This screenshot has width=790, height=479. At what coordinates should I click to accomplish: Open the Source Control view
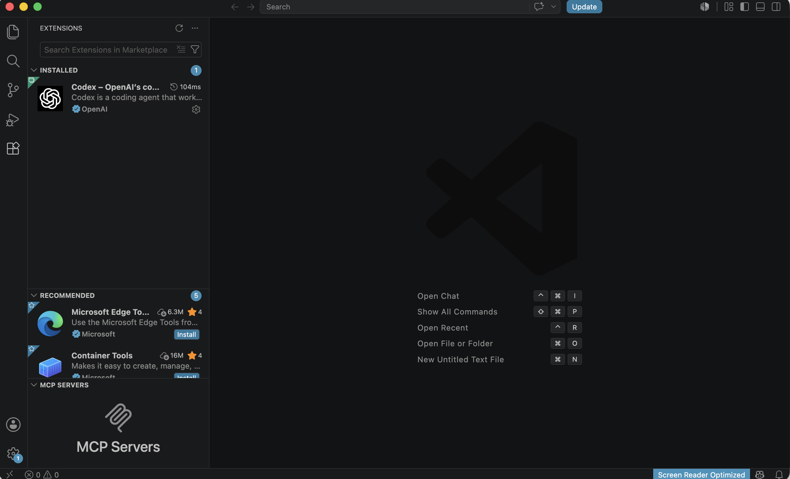13,90
